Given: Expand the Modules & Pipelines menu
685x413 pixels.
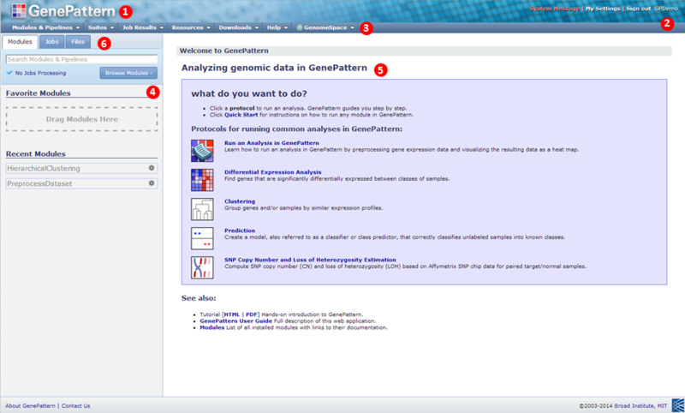Looking at the screenshot, I should pyautogui.click(x=45, y=27).
